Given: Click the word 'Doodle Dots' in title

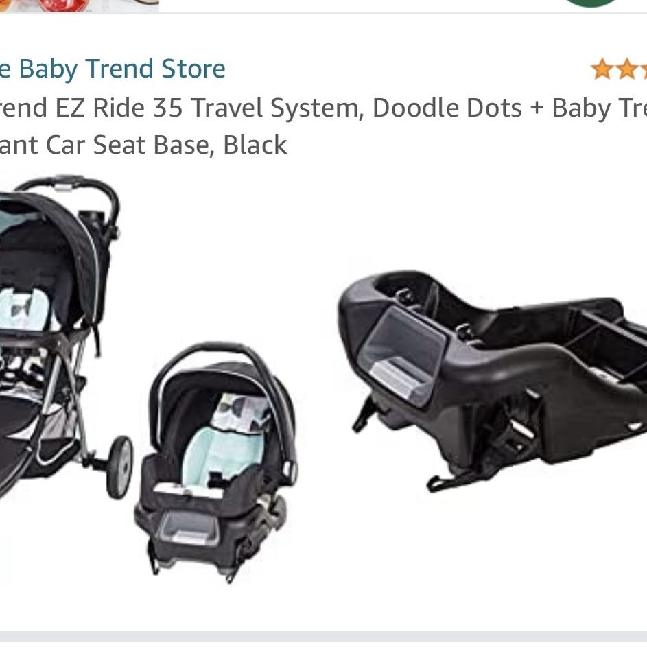Looking at the screenshot, I should 447,108.
